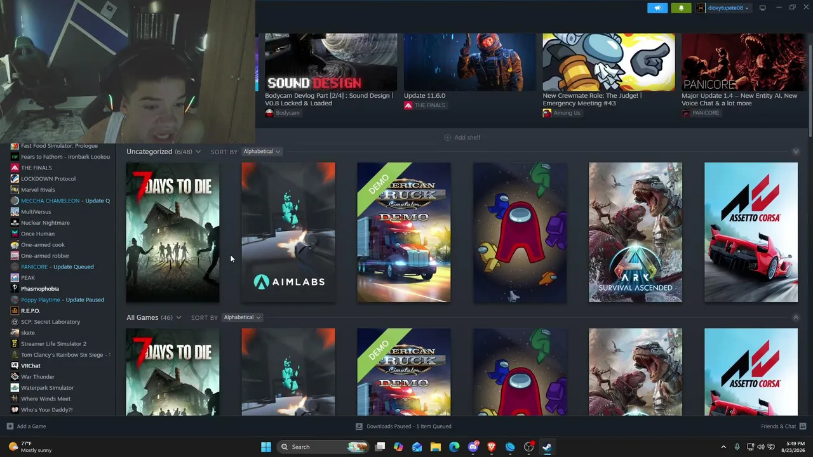Open Assetto Corsa cover in All Games shelf

pos(751,372)
